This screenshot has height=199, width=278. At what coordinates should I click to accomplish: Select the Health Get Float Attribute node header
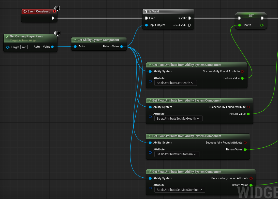(x=196, y=65)
